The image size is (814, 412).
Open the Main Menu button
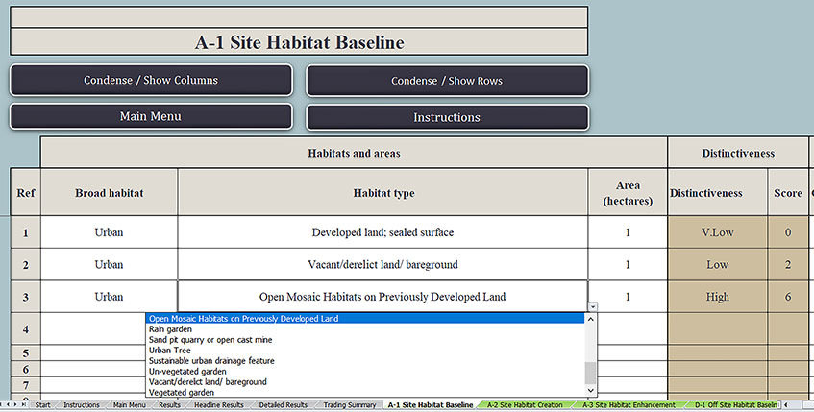coord(151,116)
